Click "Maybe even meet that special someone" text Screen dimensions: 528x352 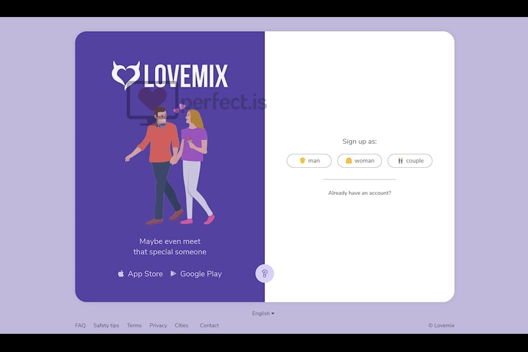point(170,246)
